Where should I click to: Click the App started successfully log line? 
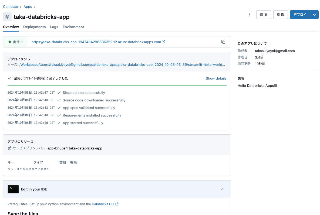point(83,123)
